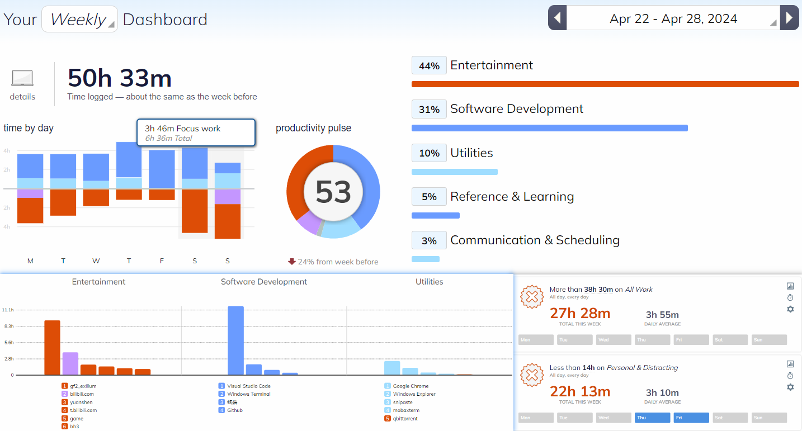Select the Software Development category heading

(x=516, y=109)
